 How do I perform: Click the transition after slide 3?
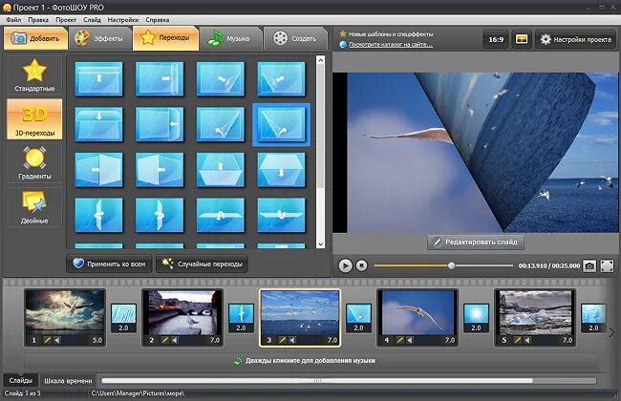[x=359, y=318]
